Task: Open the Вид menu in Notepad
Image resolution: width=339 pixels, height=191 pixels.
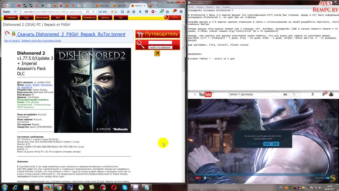Action: [218, 7]
